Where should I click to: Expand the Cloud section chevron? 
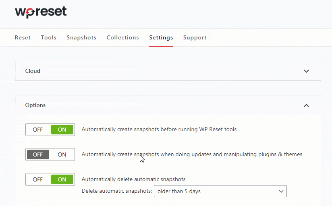(306, 71)
